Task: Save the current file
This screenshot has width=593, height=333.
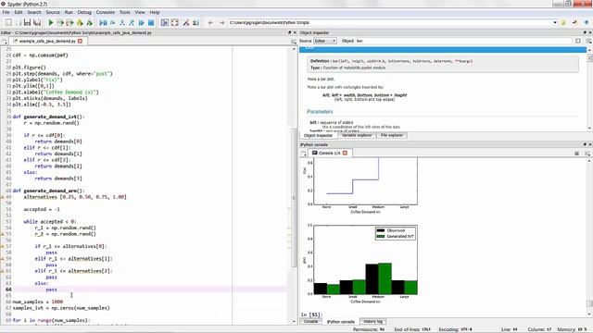Action: click(x=27, y=22)
